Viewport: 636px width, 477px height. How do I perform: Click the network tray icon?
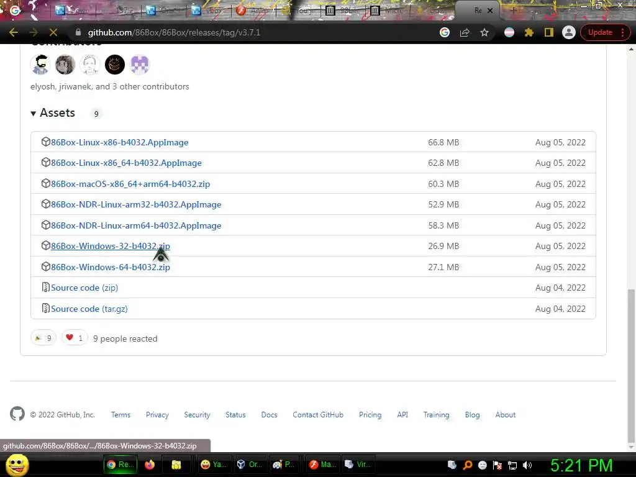(512, 465)
